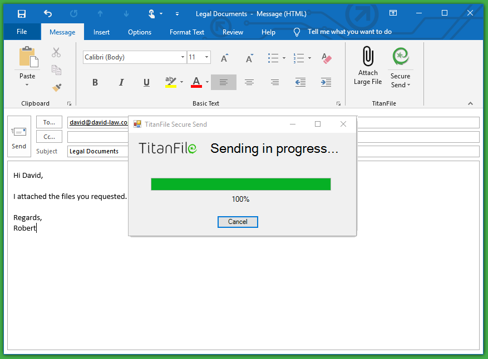Screen dimensions: 488x359
Task: Cancel the TitanFile sending progress
Action: click(x=238, y=222)
